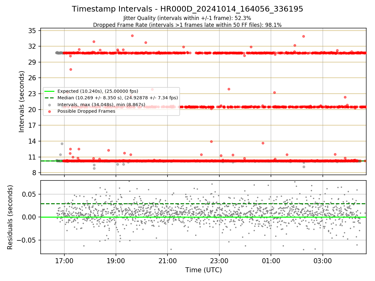Screen dimensions: 375x281
Task: Click the 'Time (UTC)' x-axis label
Action: click(x=203, y=270)
